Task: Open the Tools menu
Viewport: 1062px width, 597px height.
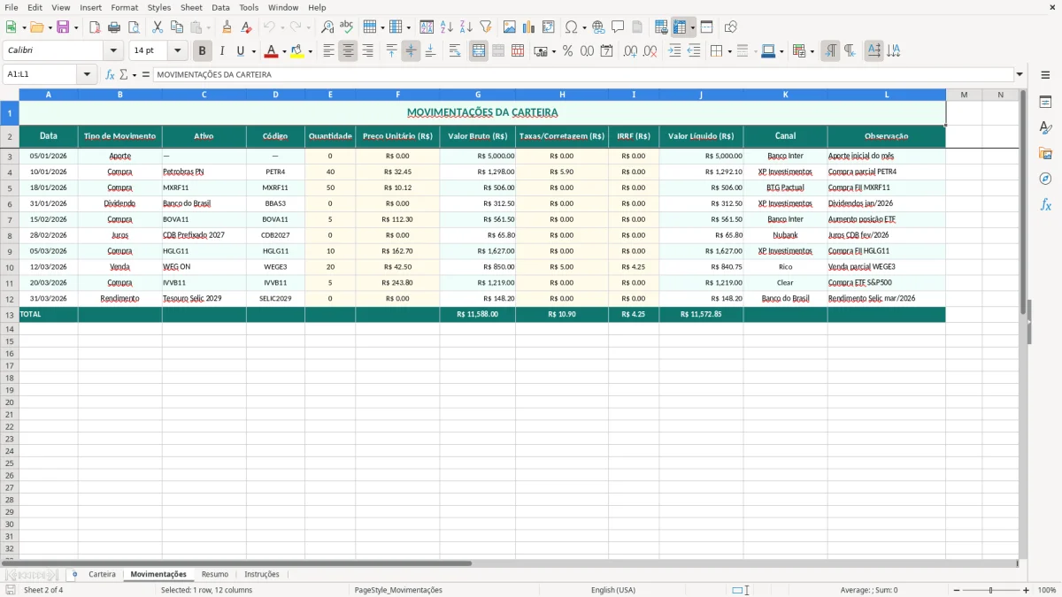Action: 249,7
